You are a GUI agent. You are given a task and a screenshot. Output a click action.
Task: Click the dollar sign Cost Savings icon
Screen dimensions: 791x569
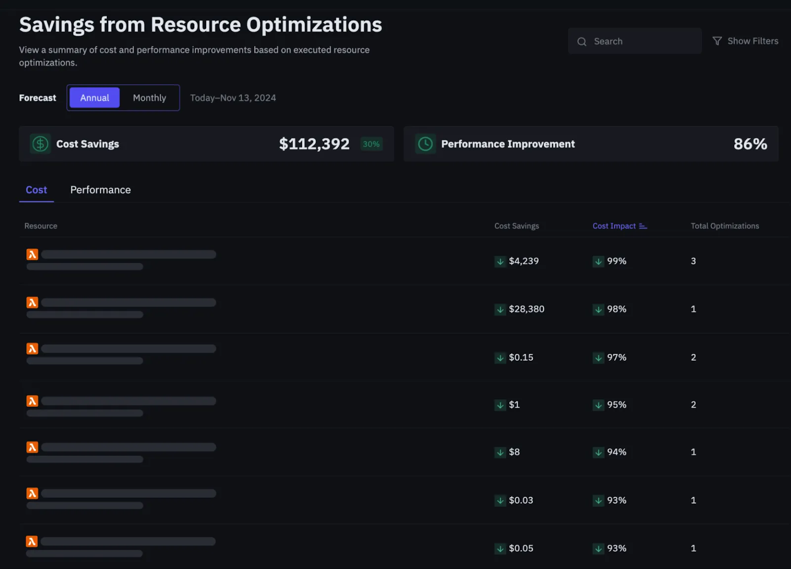[40, 144]
